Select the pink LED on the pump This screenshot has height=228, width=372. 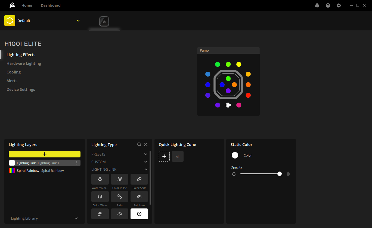click(239, 105)
